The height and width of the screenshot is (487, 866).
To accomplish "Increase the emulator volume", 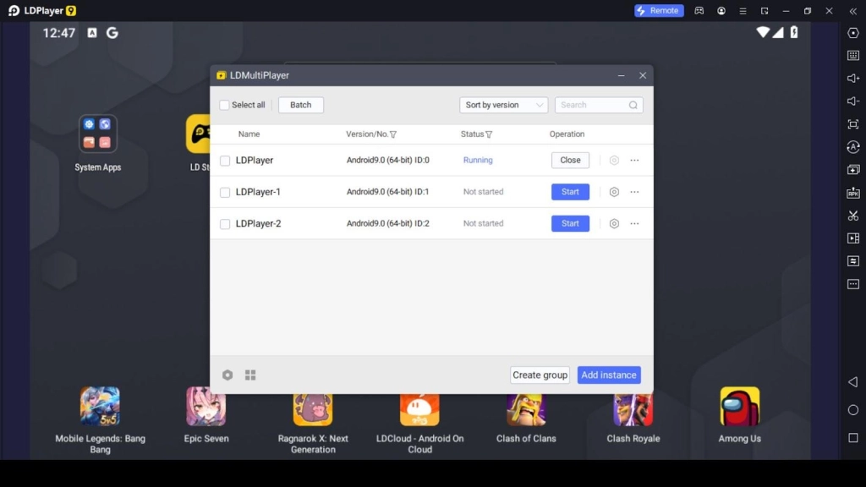I will [x=853, y=79].
